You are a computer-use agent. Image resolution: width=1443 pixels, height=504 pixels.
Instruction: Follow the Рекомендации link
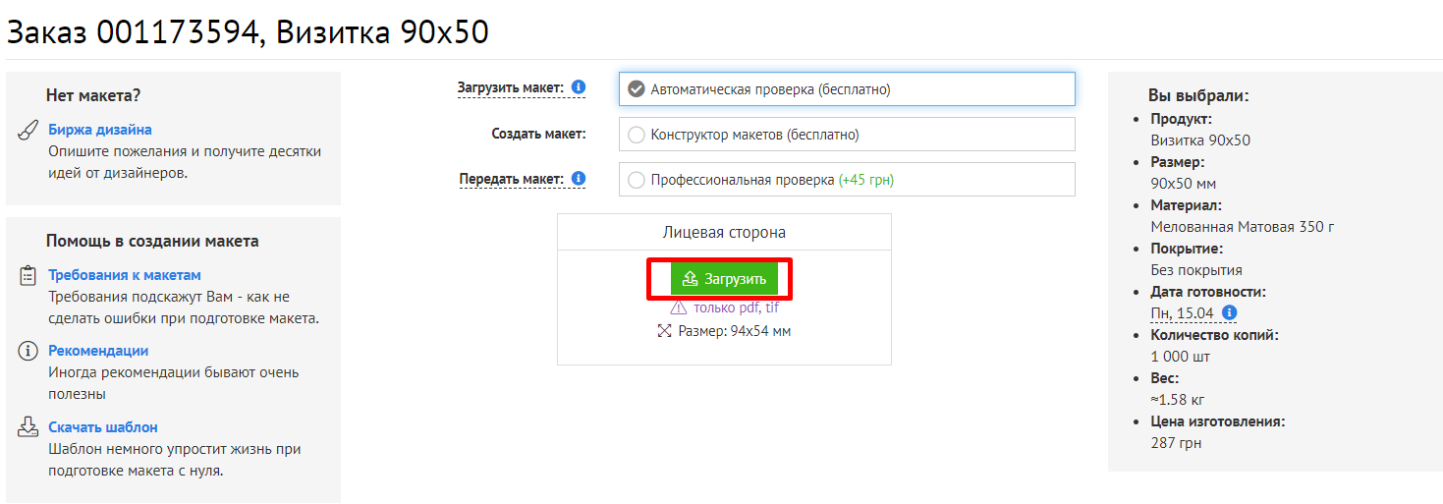pos(98,351)
